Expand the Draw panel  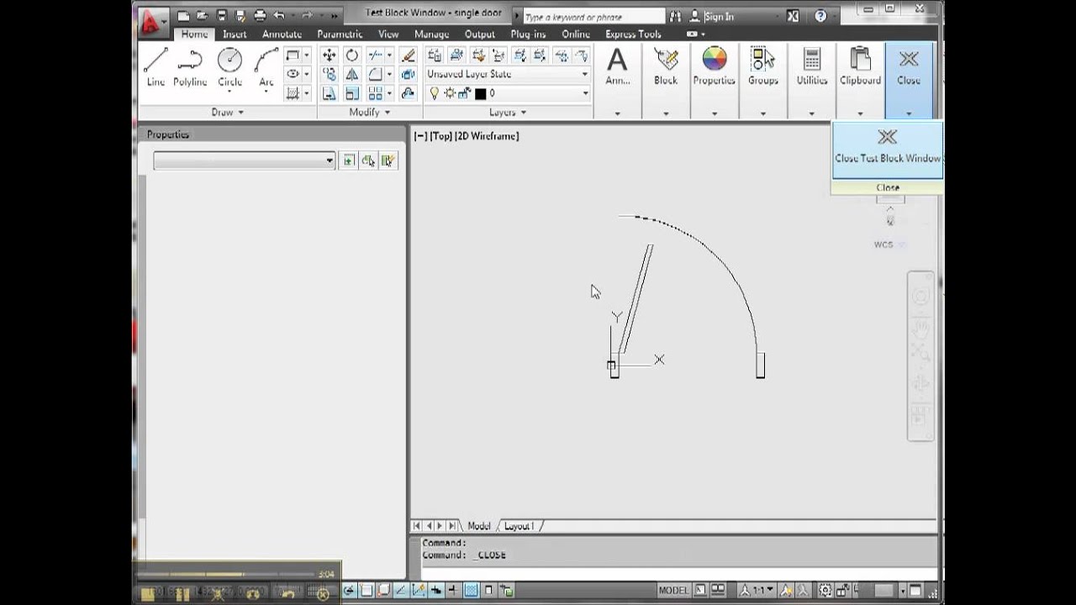tap(227, 112)
